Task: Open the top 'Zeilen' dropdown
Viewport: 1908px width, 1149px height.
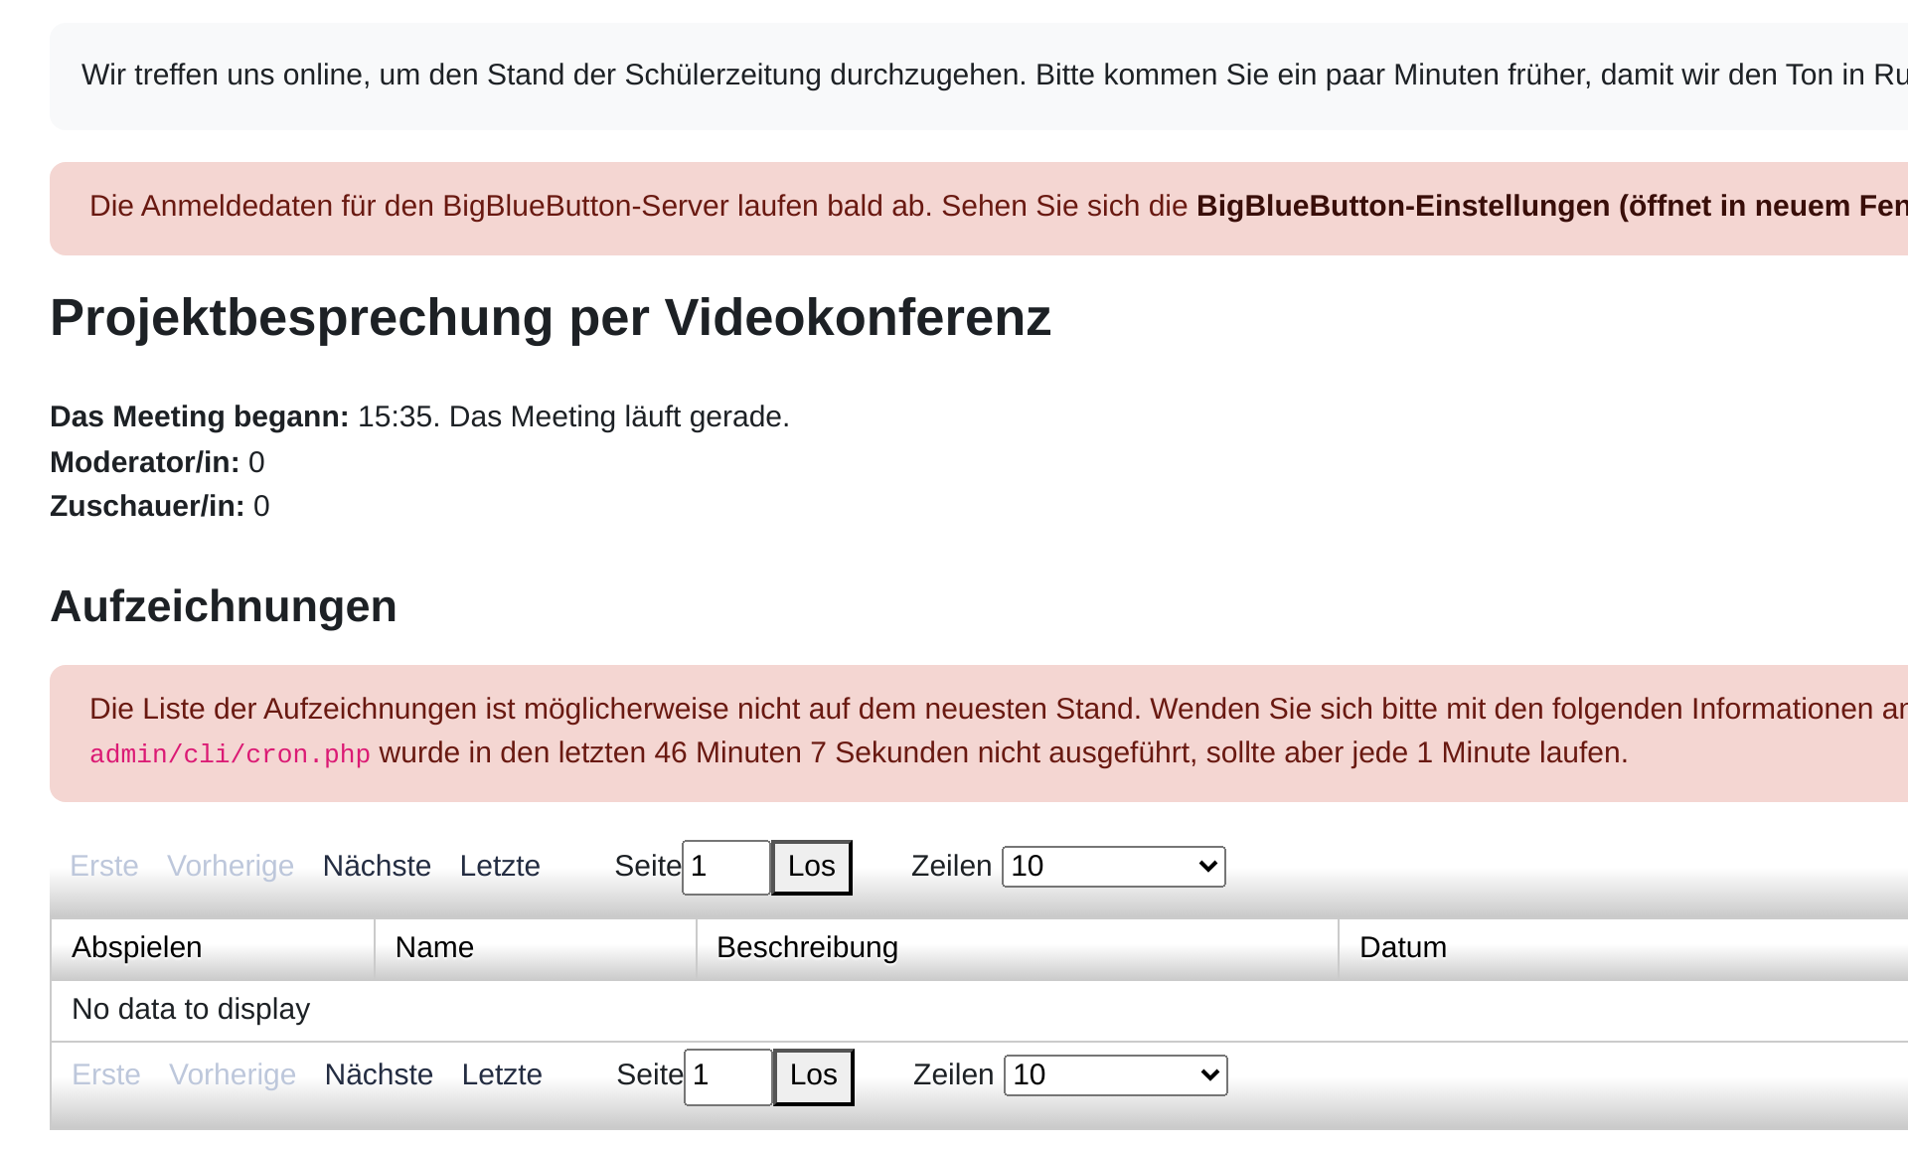Action: [1114, 867]
